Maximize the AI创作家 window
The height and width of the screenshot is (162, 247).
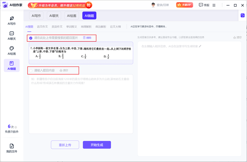tap(235, 5)
